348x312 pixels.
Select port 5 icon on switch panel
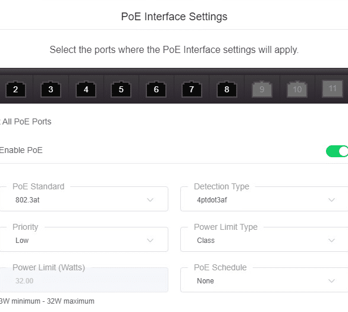click(121, 89)
